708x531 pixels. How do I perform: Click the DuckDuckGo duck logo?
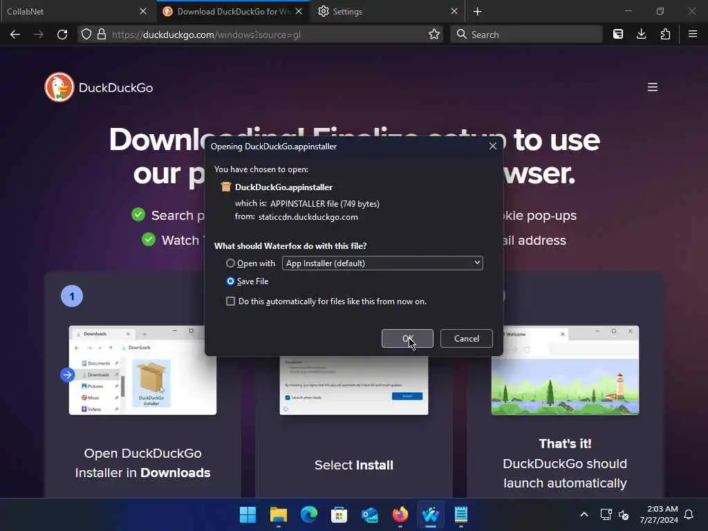pyautogui.click(x=59, y=87)
